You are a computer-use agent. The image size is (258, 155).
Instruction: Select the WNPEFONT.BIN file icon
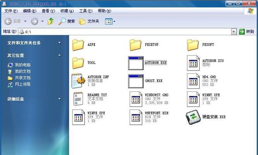coord(136,117)
